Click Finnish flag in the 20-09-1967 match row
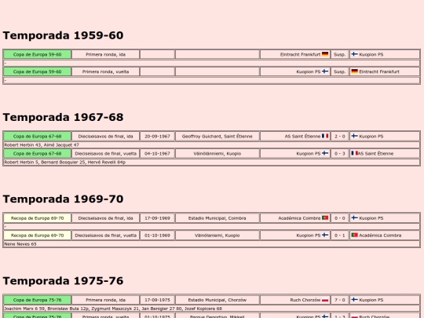 click(354, 136)
